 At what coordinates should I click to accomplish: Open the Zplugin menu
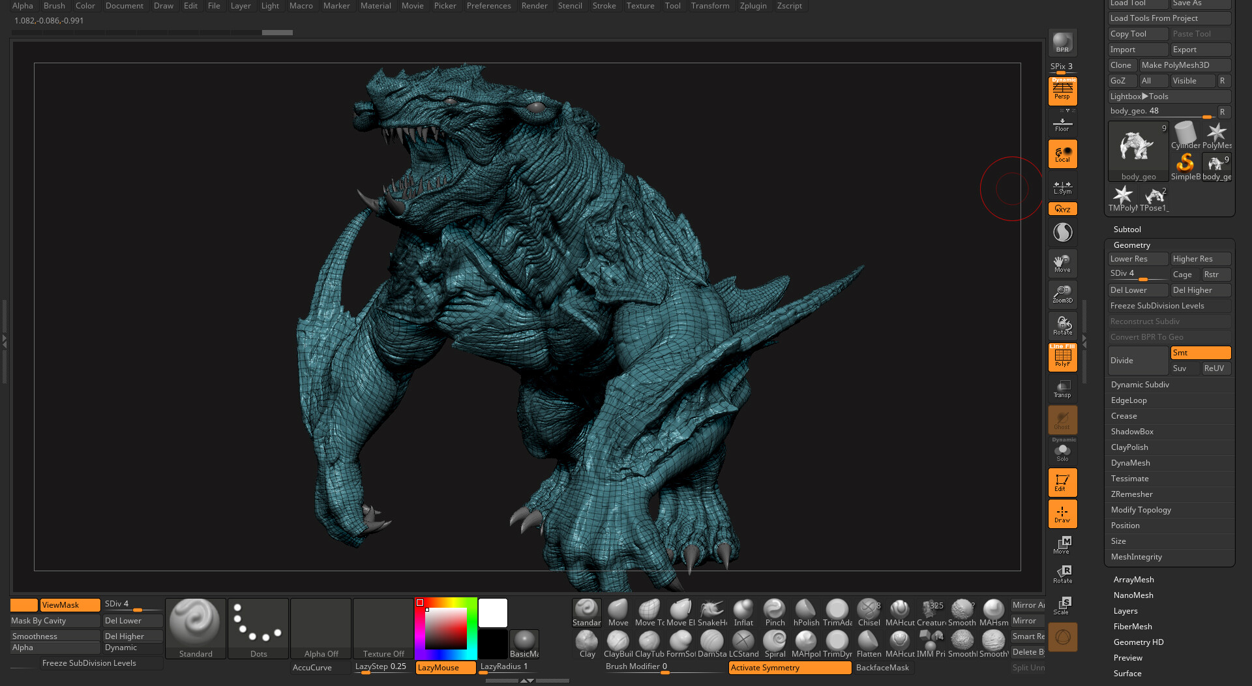pos(753,6)
